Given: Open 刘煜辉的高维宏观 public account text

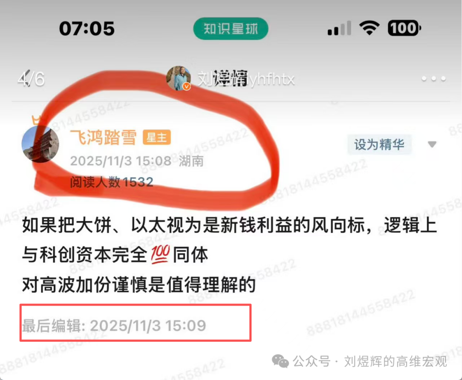Looking at the screenshot, I should 395,362.
